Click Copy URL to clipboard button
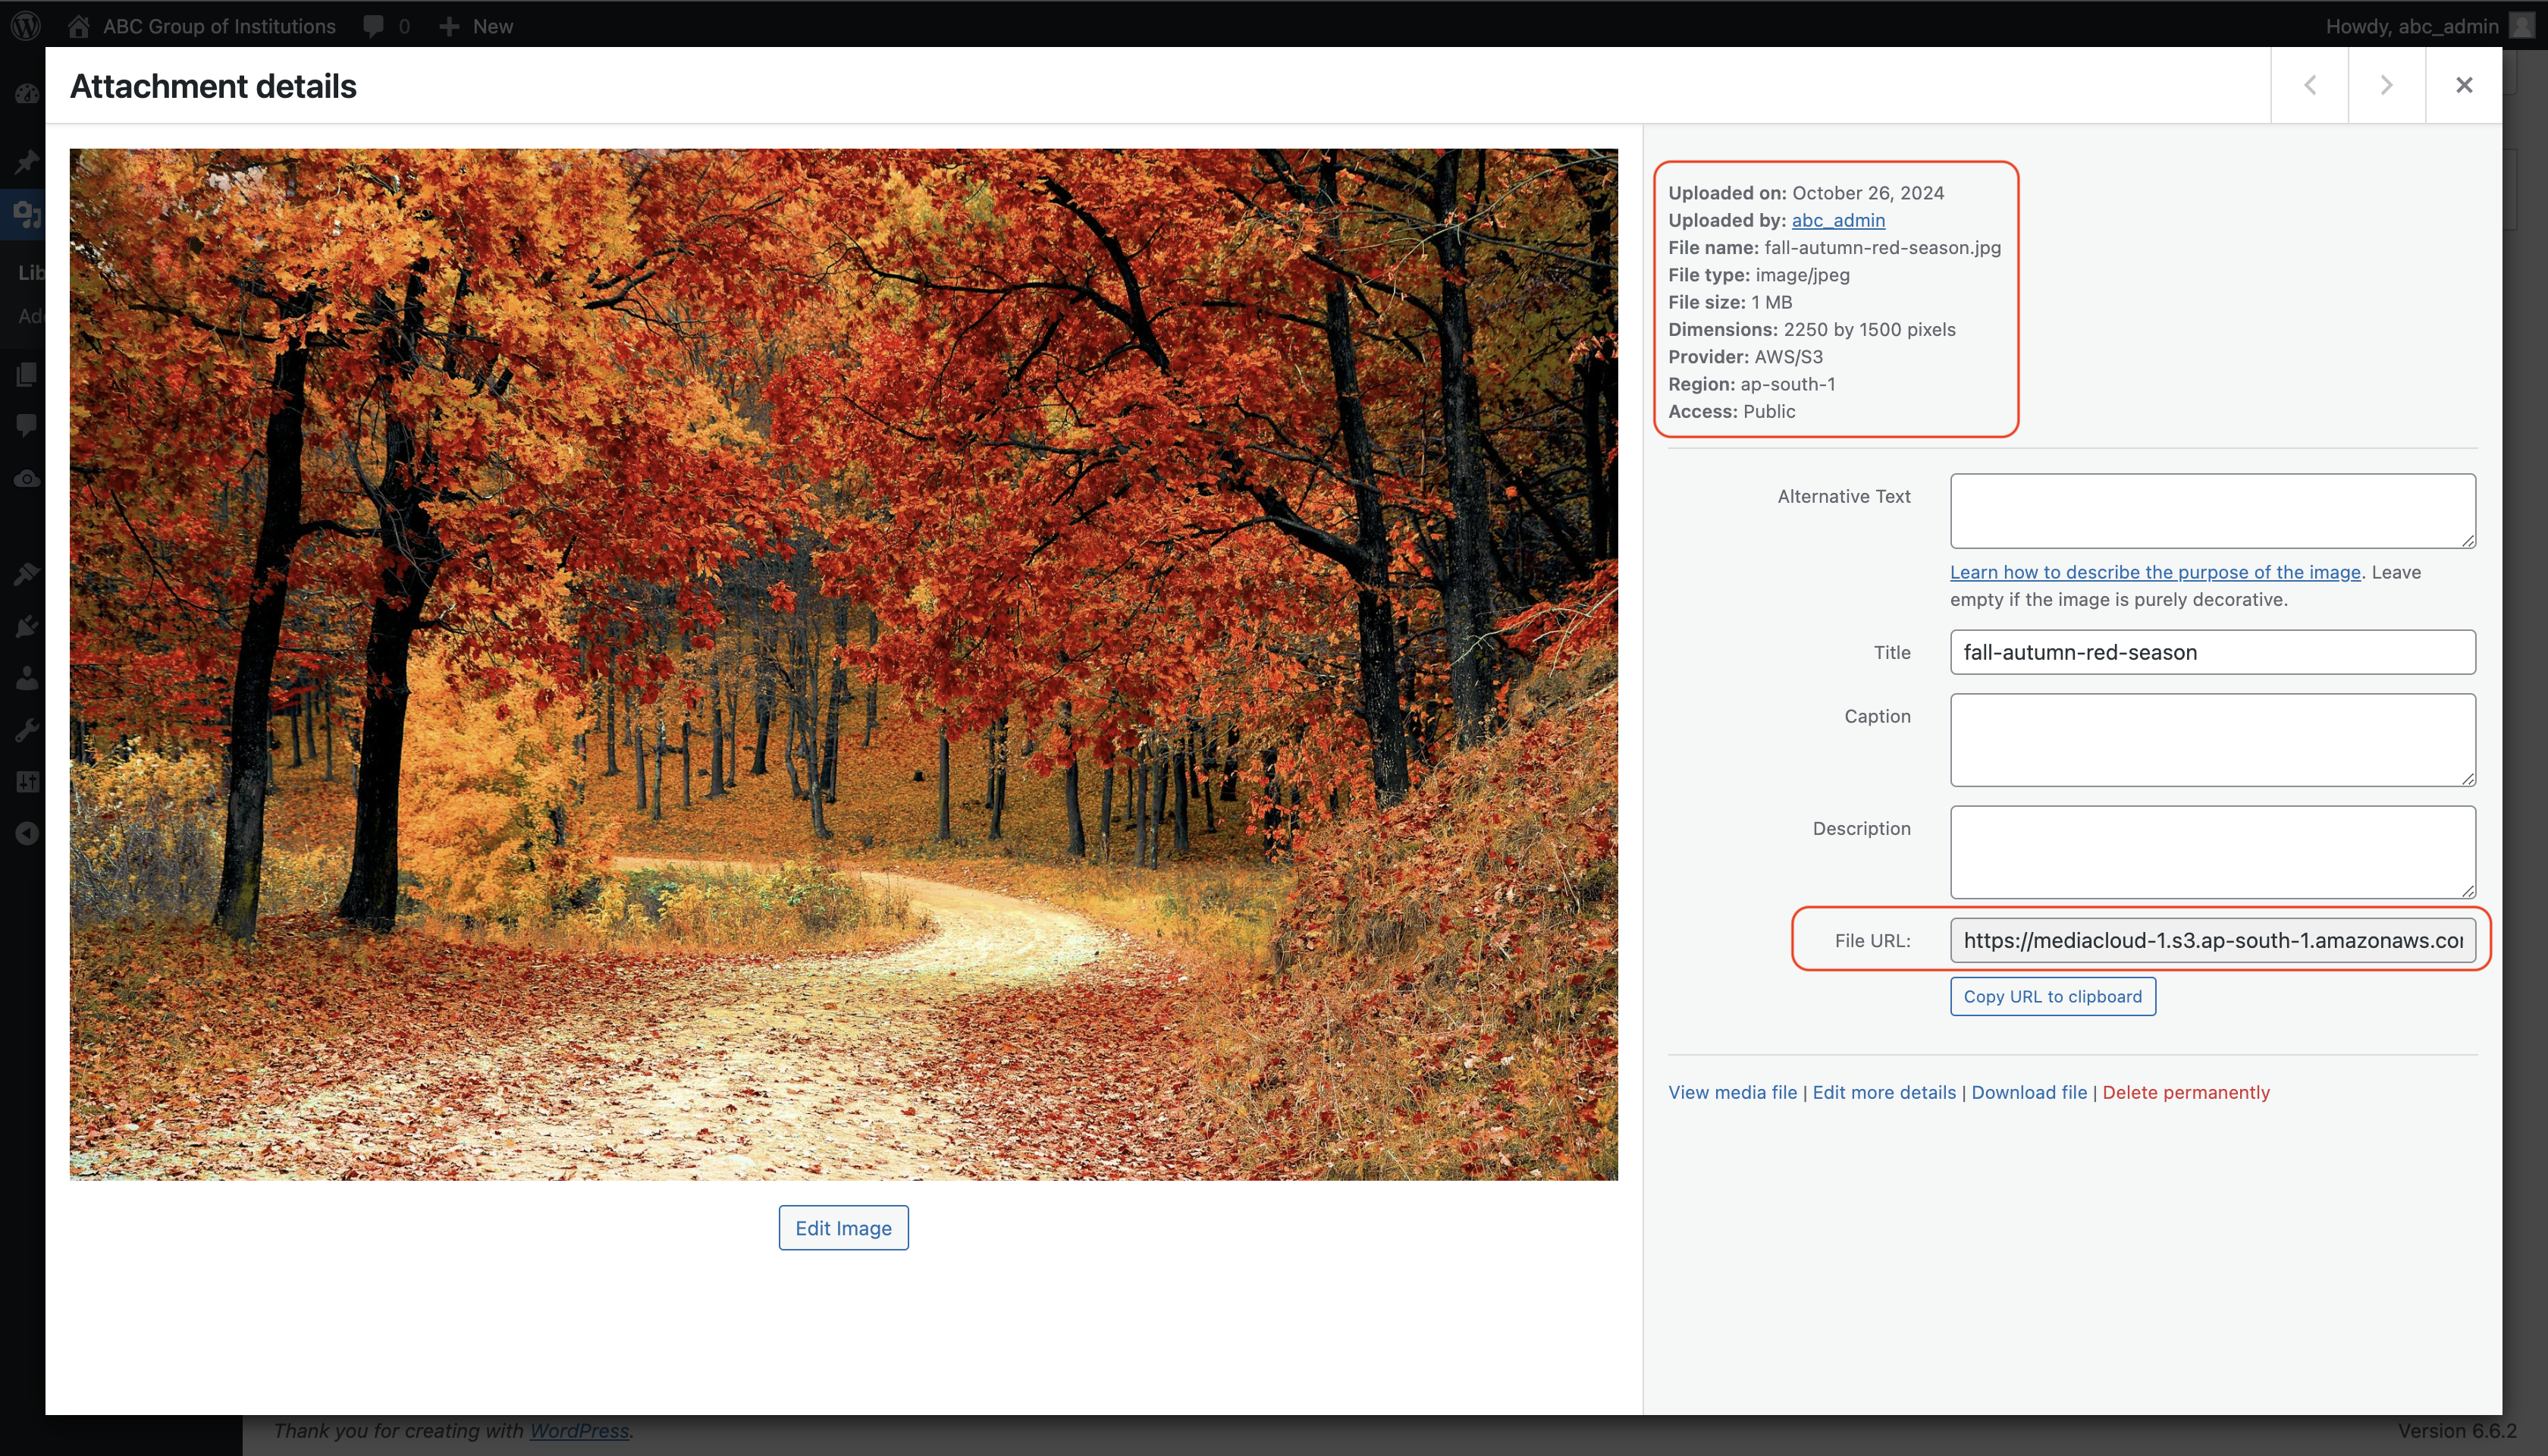2548x1456 pixels. 2052,997
